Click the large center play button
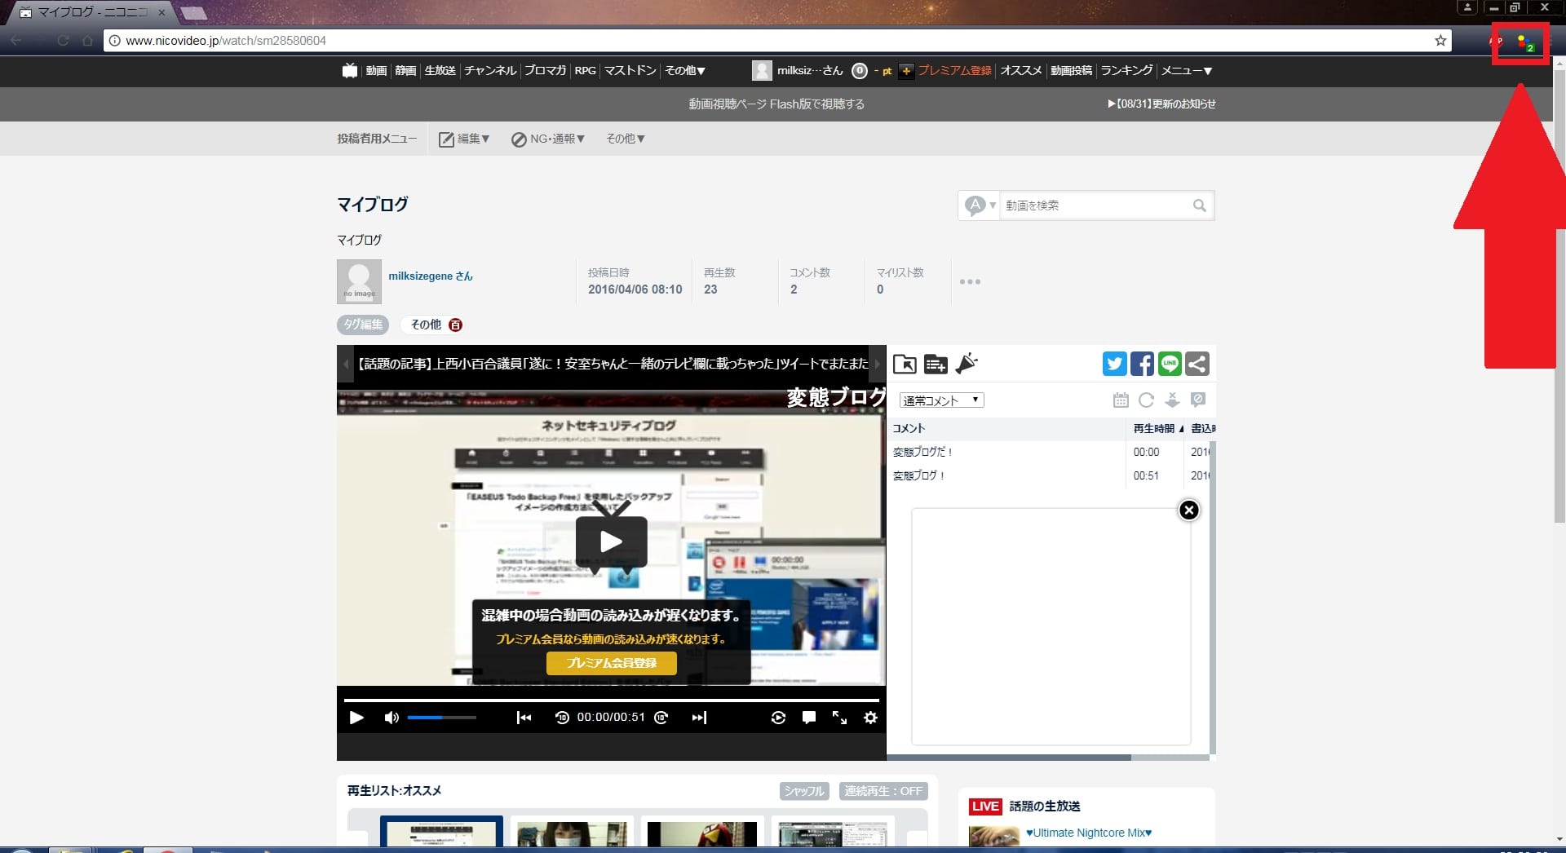This screenshot has height=853, width=1566. pyautogui.click(x=612, y=541)
